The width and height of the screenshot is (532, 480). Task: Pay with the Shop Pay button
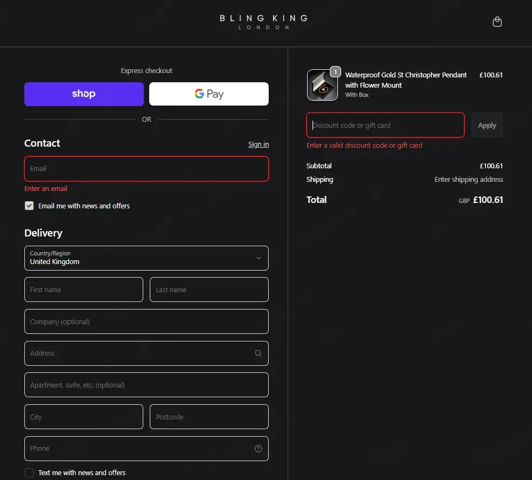84,94
